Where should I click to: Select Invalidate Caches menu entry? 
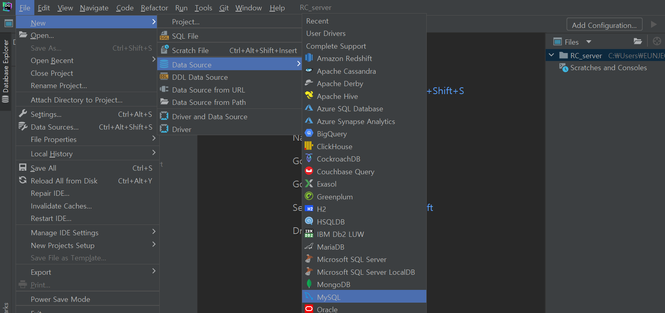[x=87, y=206]
